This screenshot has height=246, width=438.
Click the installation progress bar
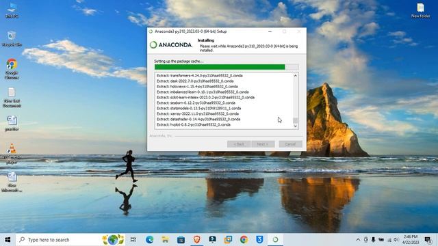tap(227, 67)
